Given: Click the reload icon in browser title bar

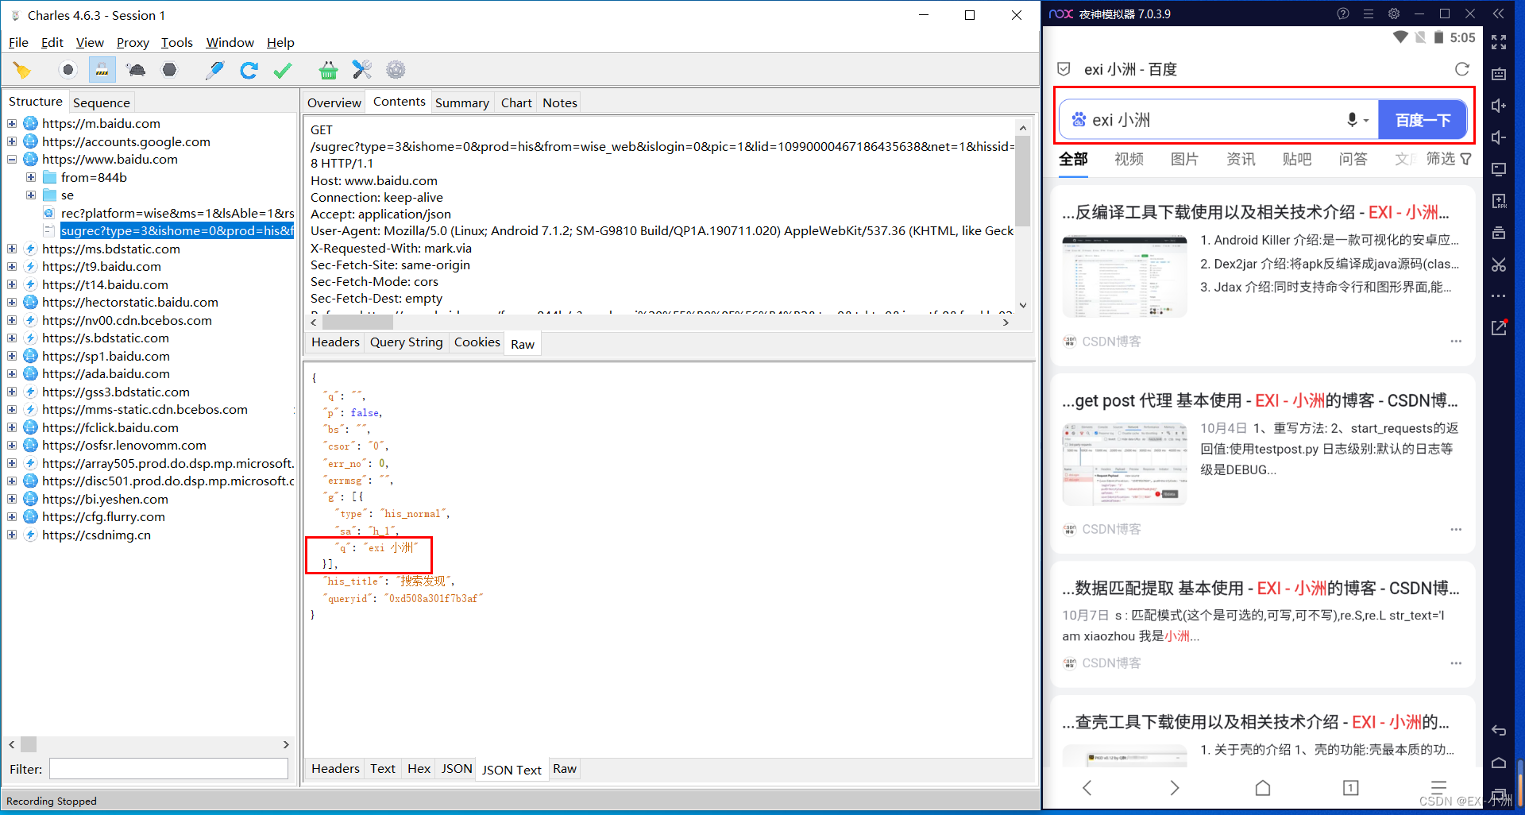Looking at the screenshot, I should pyautogui.click(x=1461, y=69).
